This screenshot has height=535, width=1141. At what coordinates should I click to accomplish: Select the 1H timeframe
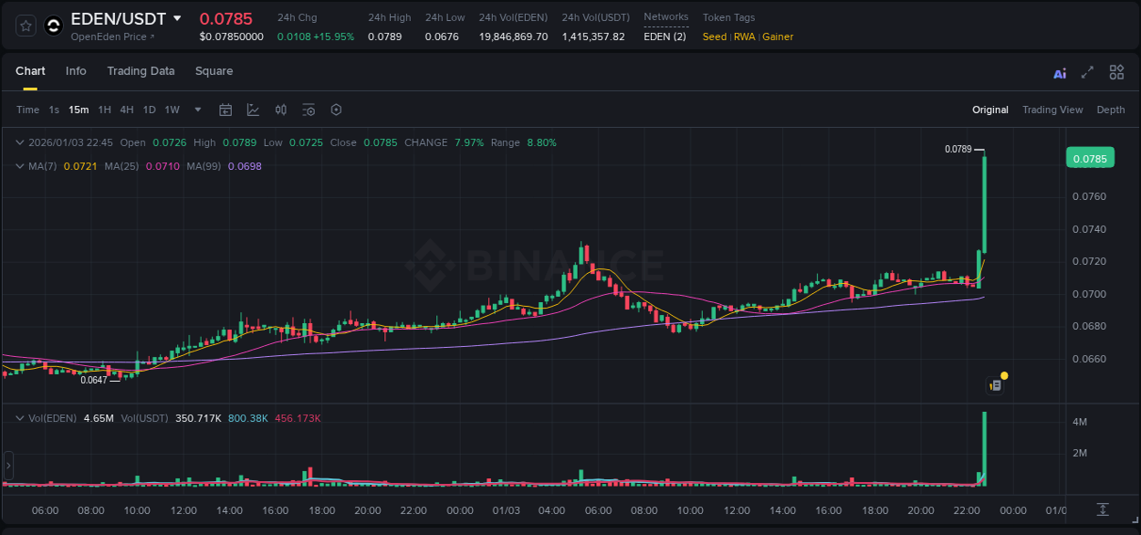(x=103, y=110)
